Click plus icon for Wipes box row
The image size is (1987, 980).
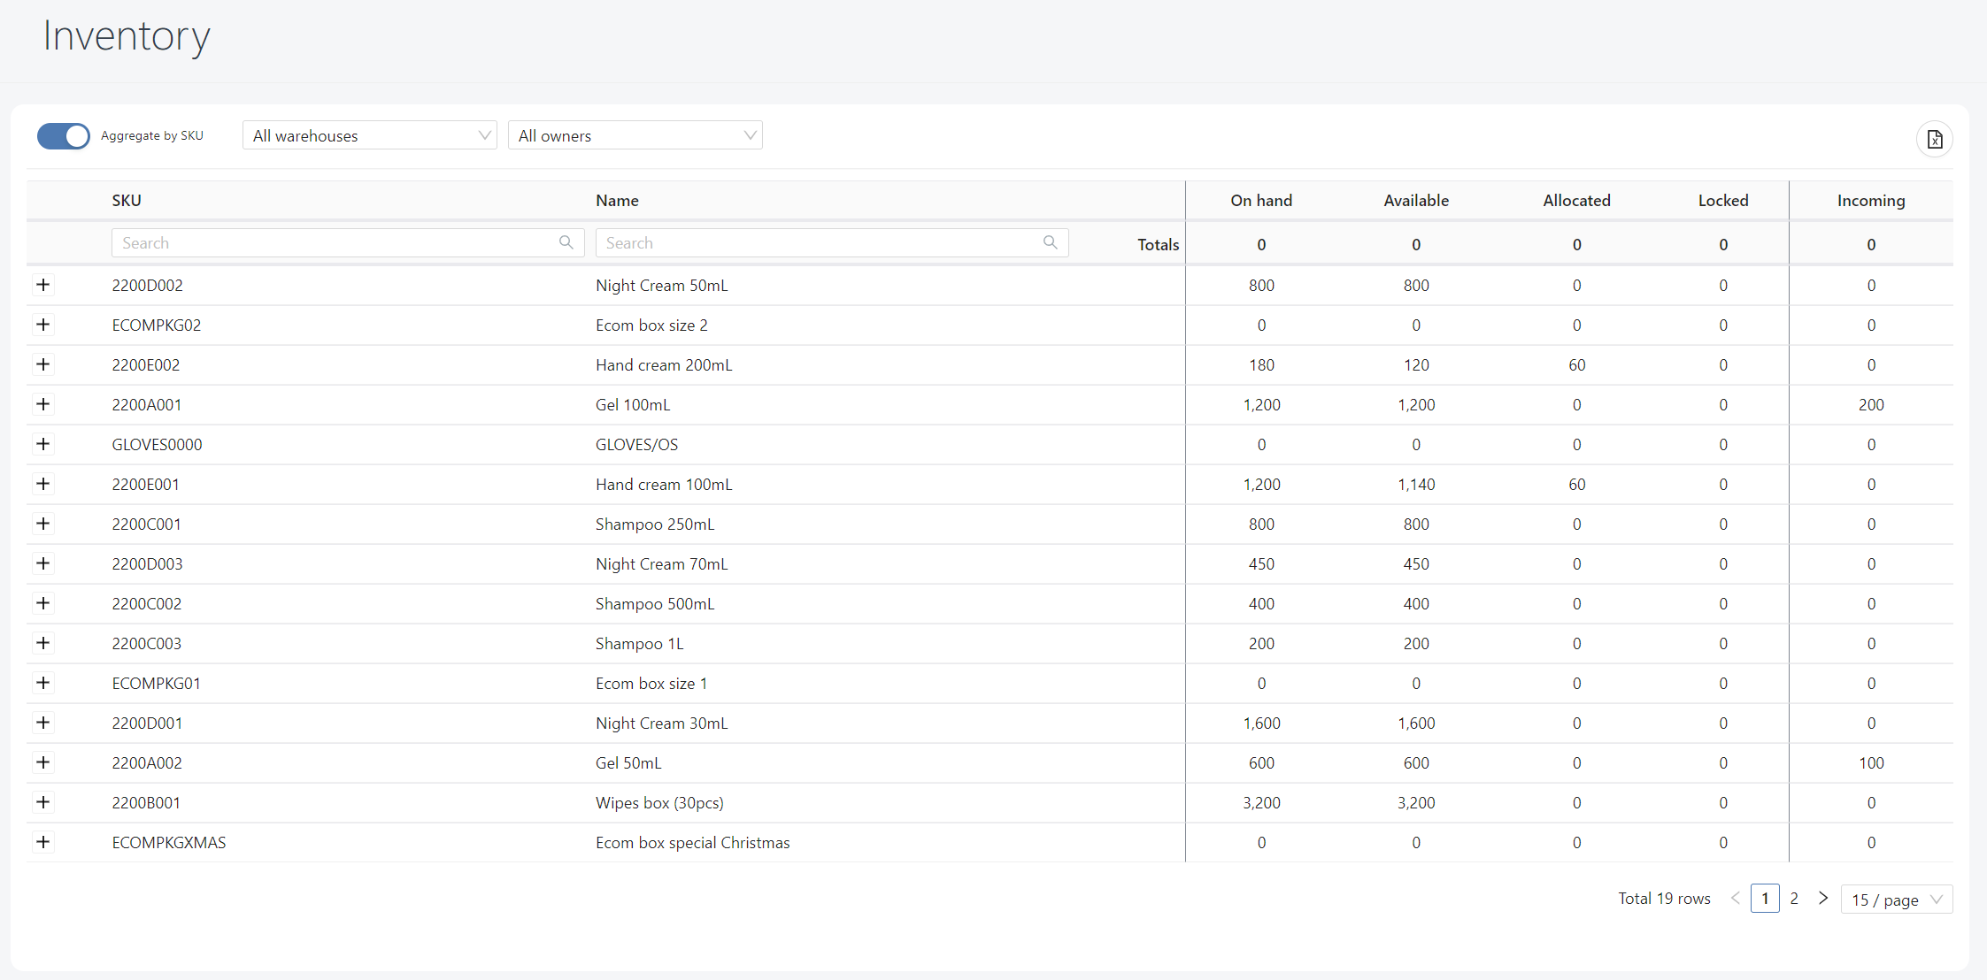pos(42,802)
